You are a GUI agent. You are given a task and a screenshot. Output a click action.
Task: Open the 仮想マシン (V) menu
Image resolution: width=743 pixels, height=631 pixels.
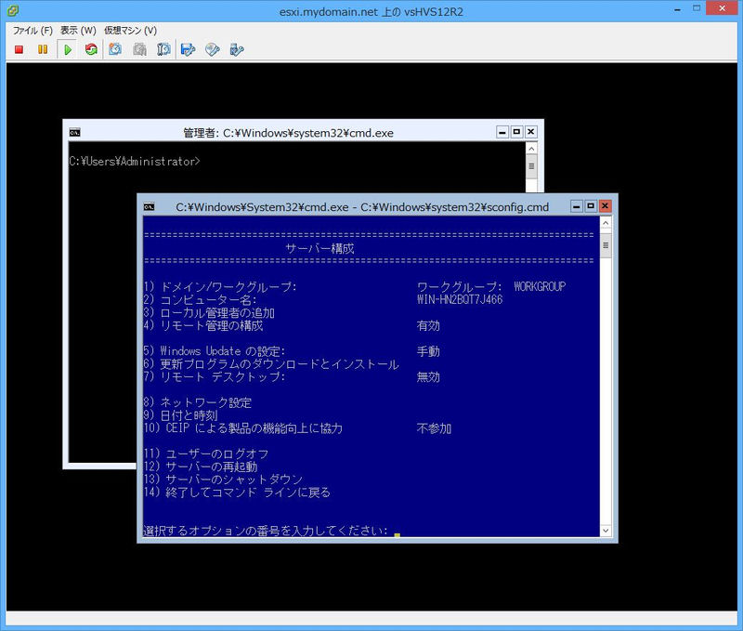click(131, 31)
